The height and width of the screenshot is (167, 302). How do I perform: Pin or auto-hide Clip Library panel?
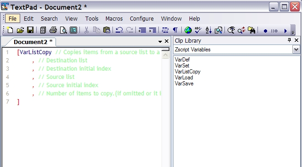pyautogui.click(x=289, y=40)
